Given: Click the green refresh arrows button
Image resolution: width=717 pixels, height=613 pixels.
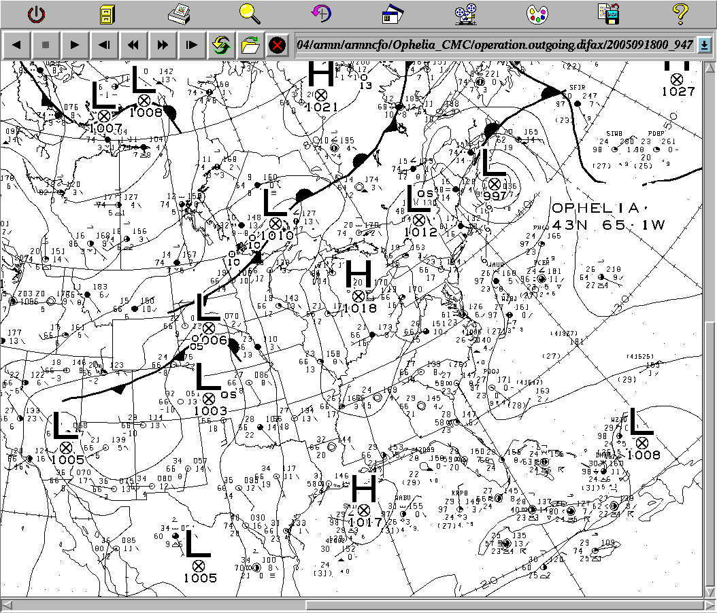Looking at the screenshot, I should click(x=220, y=46).
